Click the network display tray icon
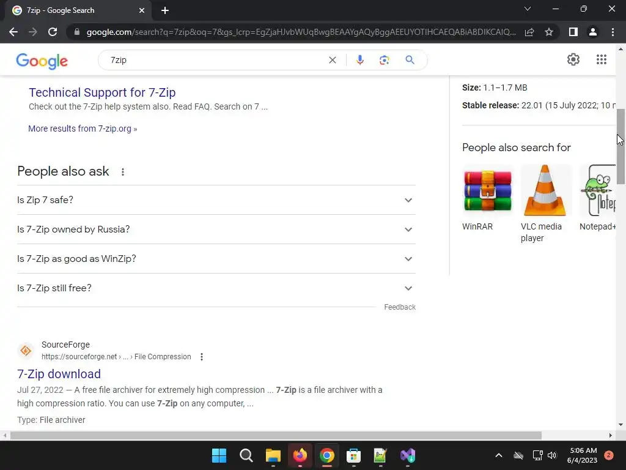The height and width of the screenshot is (470, 626). click(538, 455)
